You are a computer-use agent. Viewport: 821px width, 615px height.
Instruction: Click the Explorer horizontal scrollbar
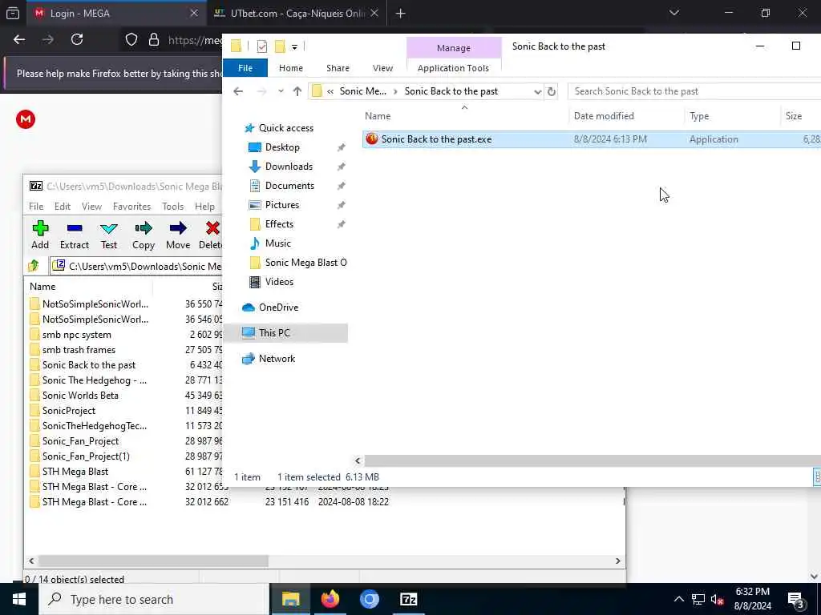[x=592, y=460]
